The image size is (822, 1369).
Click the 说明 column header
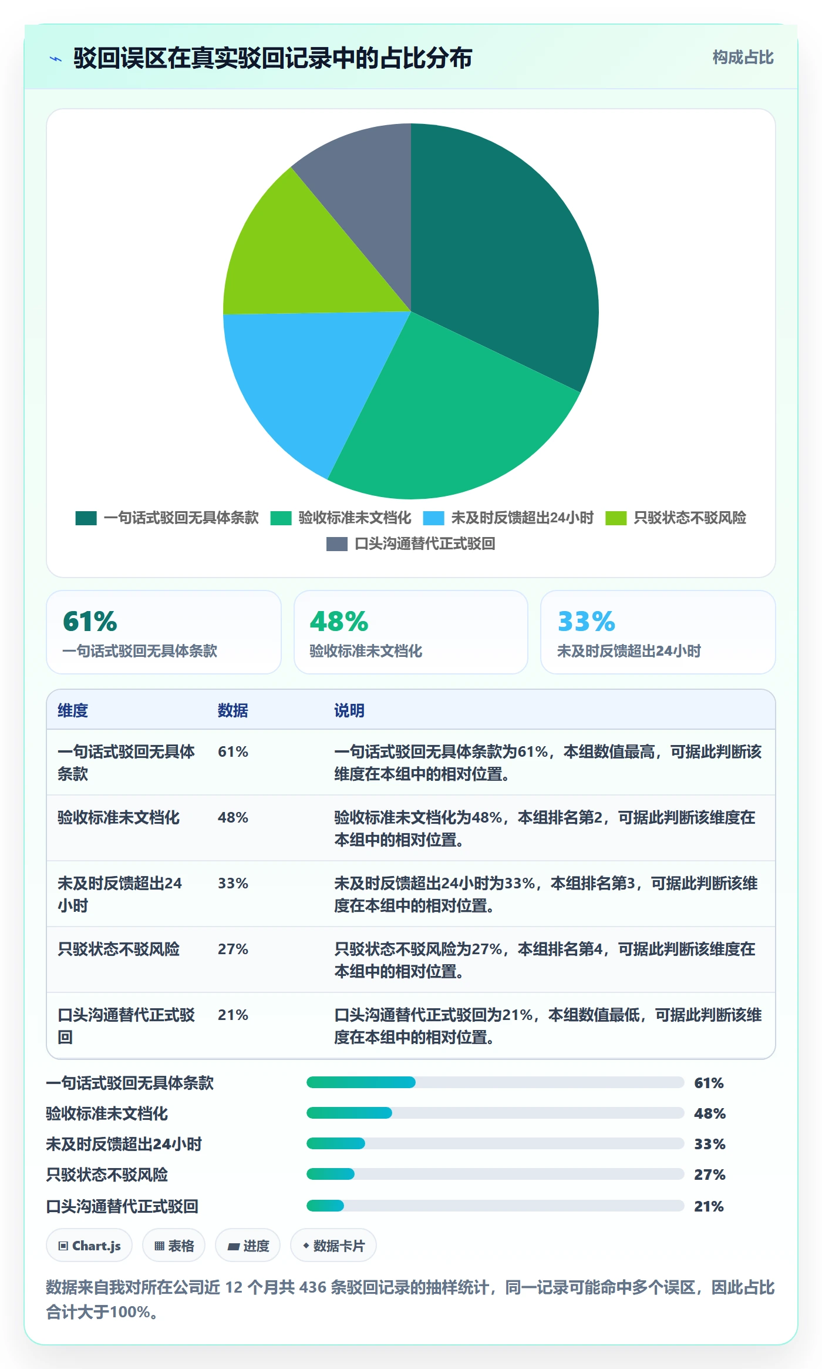(x=349, y=711)
